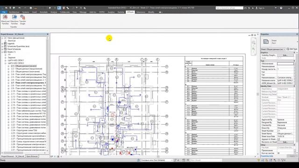Click the Project Browser bottom tab
299x168 pixels.
point(13,156)
